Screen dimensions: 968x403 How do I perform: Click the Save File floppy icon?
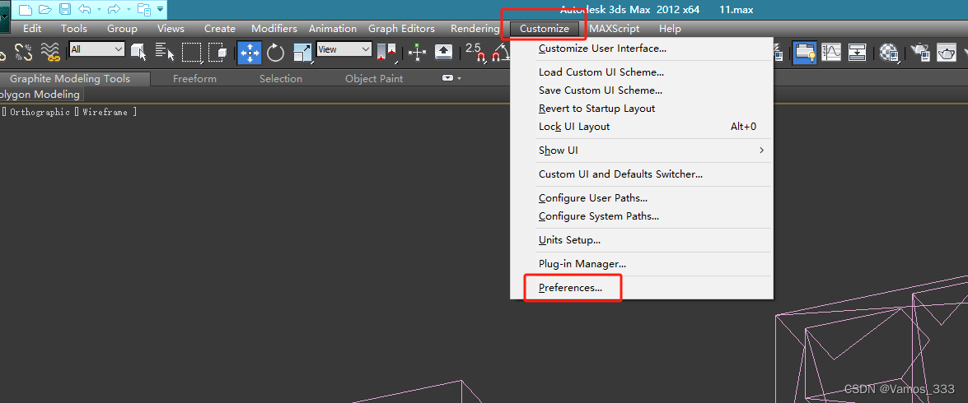tap(65, 9)
